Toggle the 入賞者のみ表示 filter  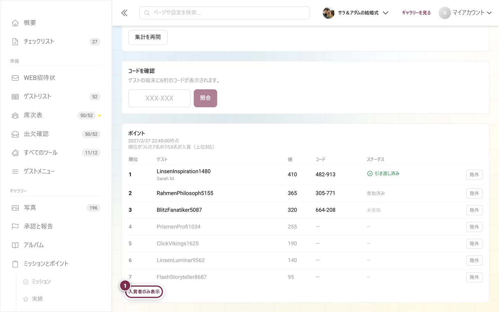tap(144, 292)
